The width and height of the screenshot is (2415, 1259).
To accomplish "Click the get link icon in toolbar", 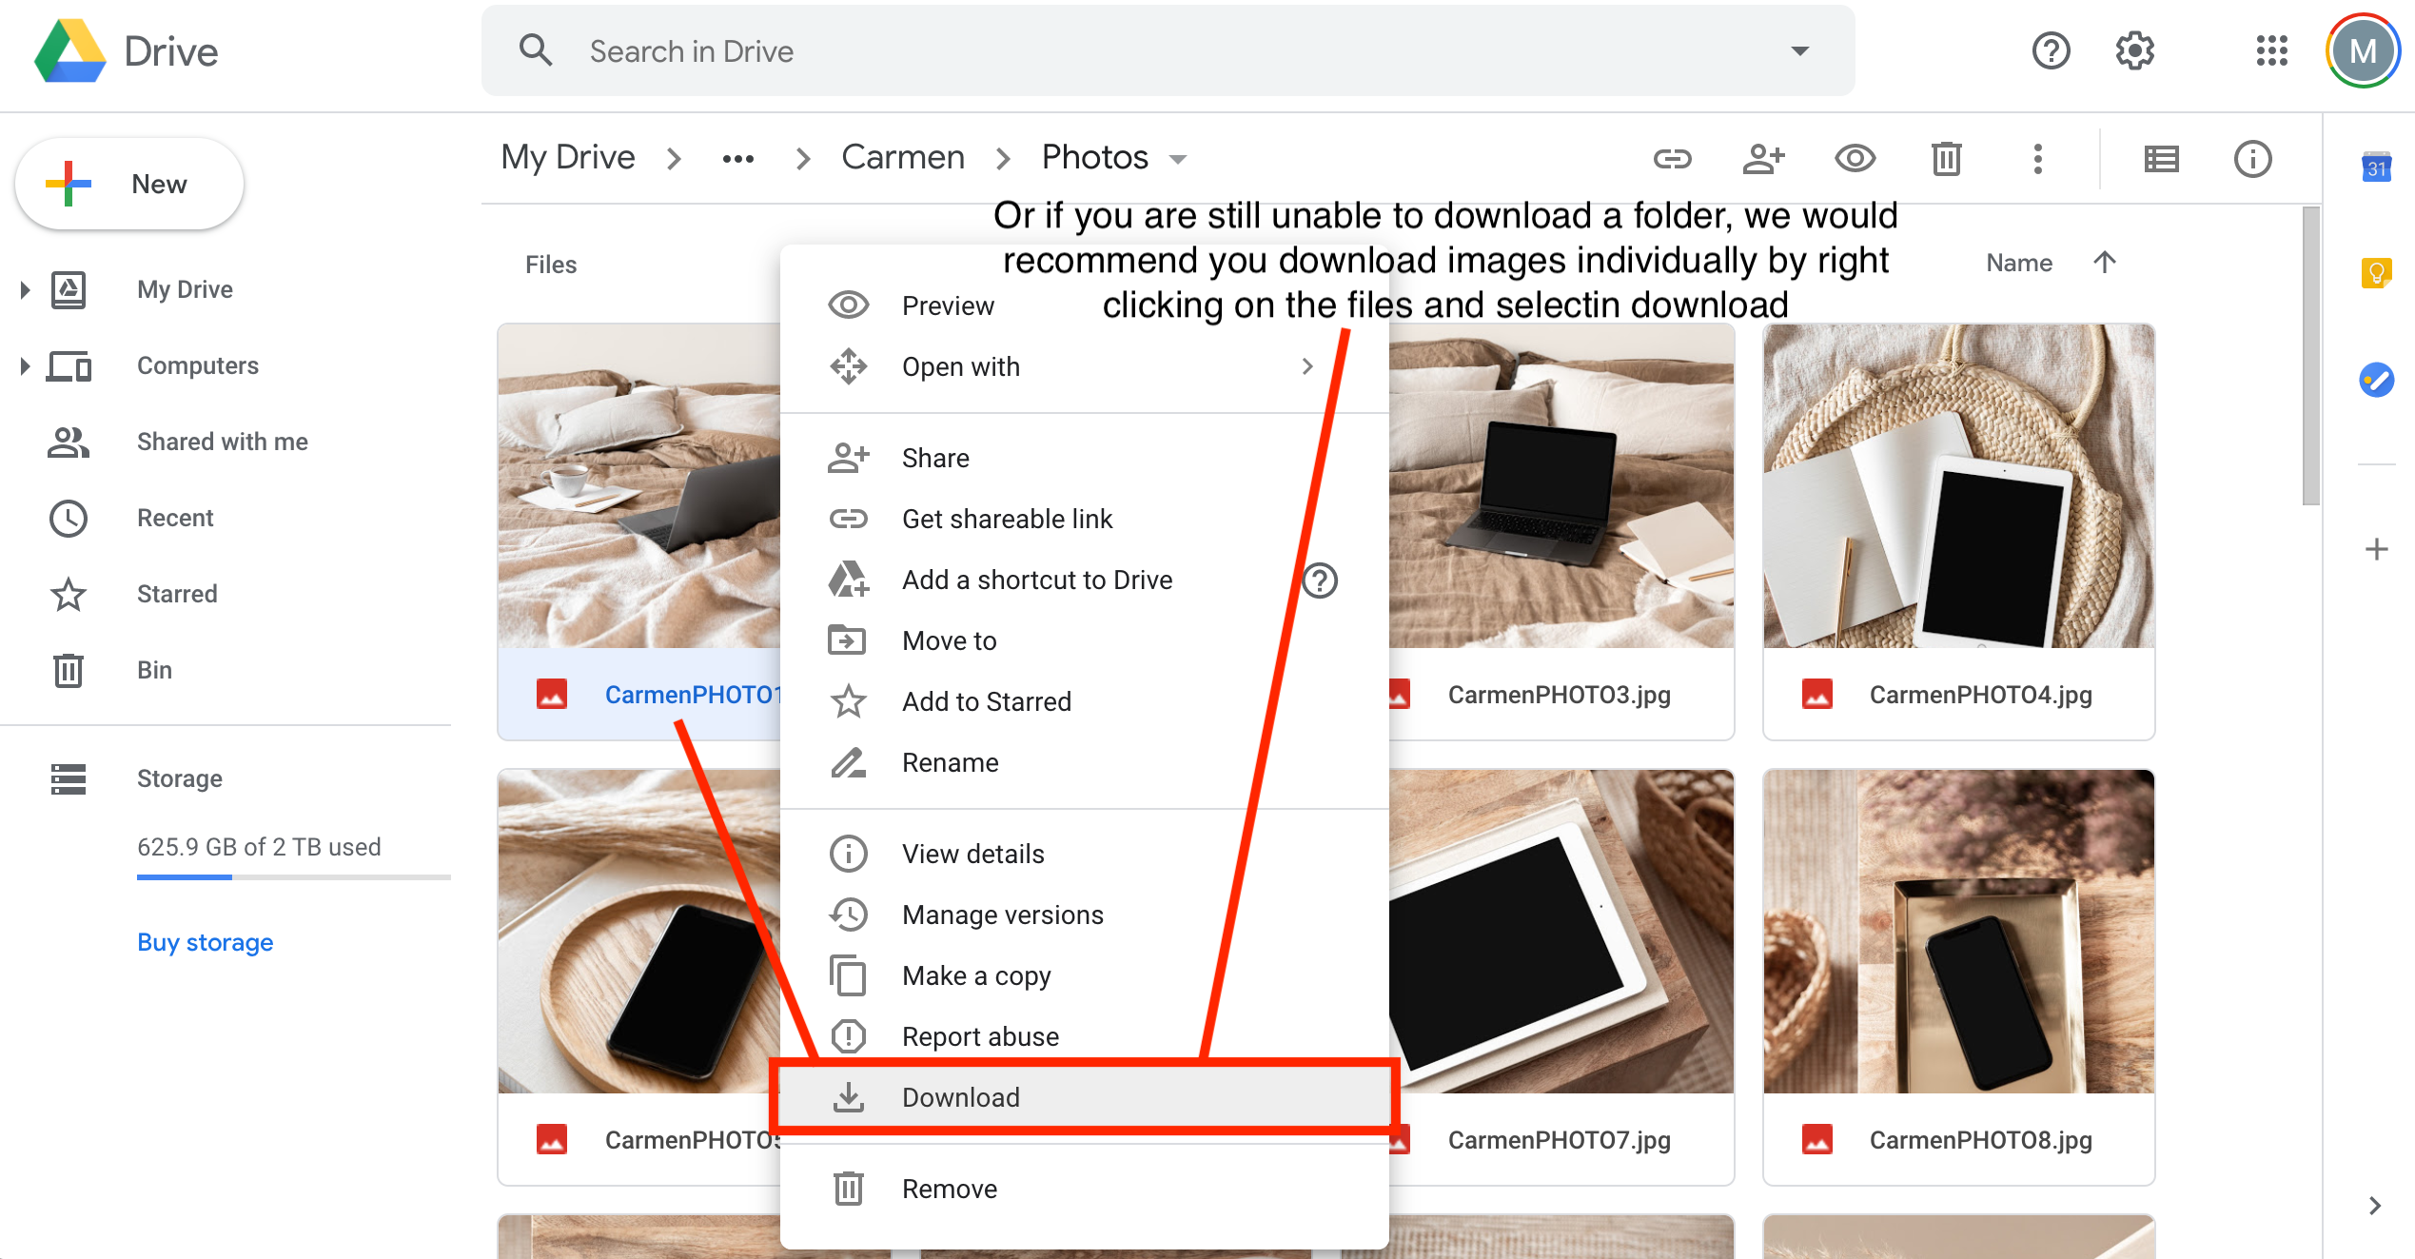I will point(1672,159).
